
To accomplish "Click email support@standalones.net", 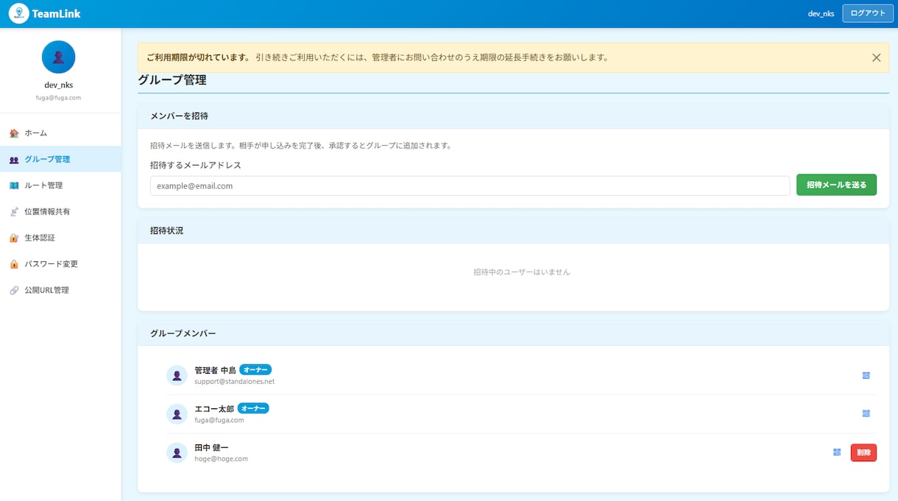I will pyautogui.click(x=234, y=382).
